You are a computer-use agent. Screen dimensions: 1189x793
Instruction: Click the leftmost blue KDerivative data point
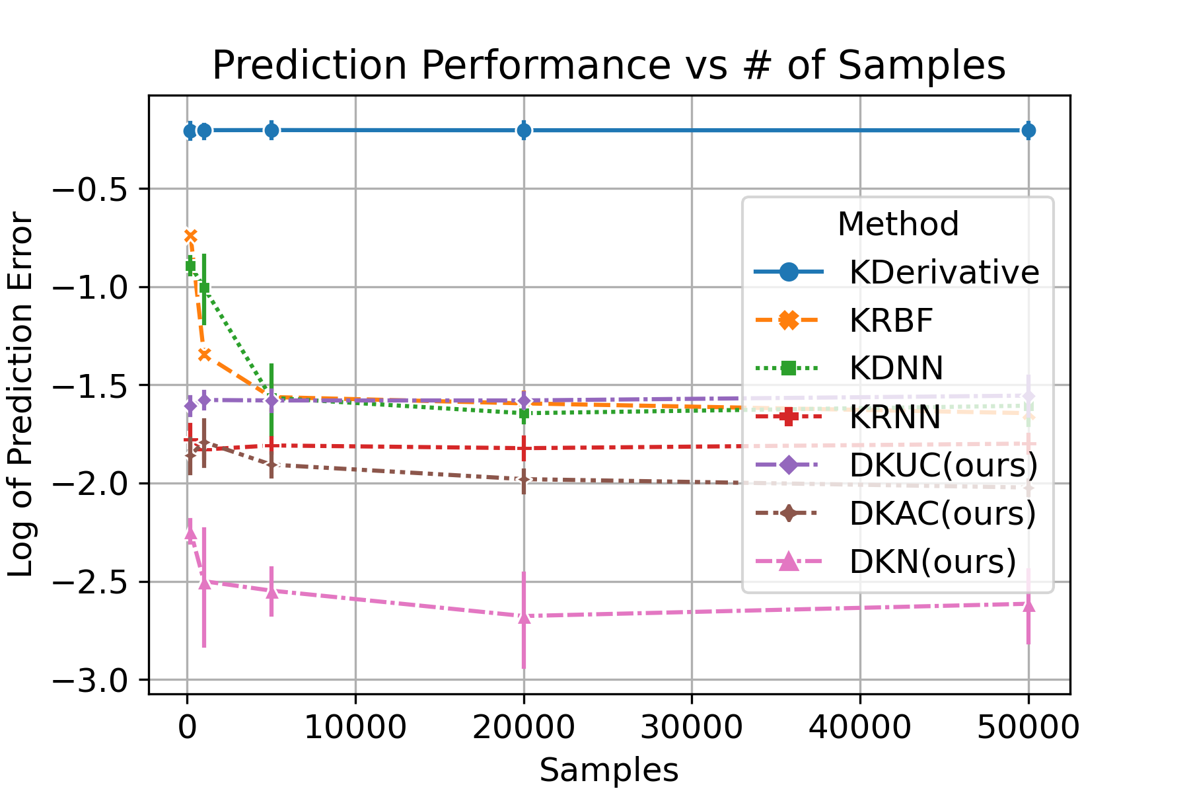click(x=189, y=131)
